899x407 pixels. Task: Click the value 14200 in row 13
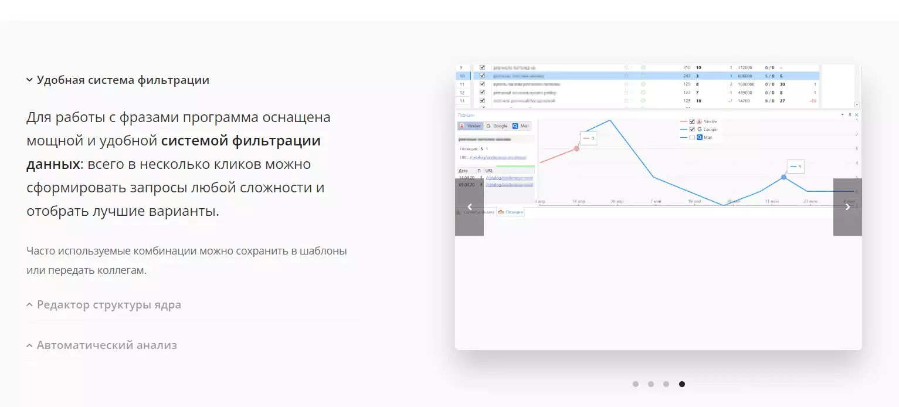click(x=744, y=100)
